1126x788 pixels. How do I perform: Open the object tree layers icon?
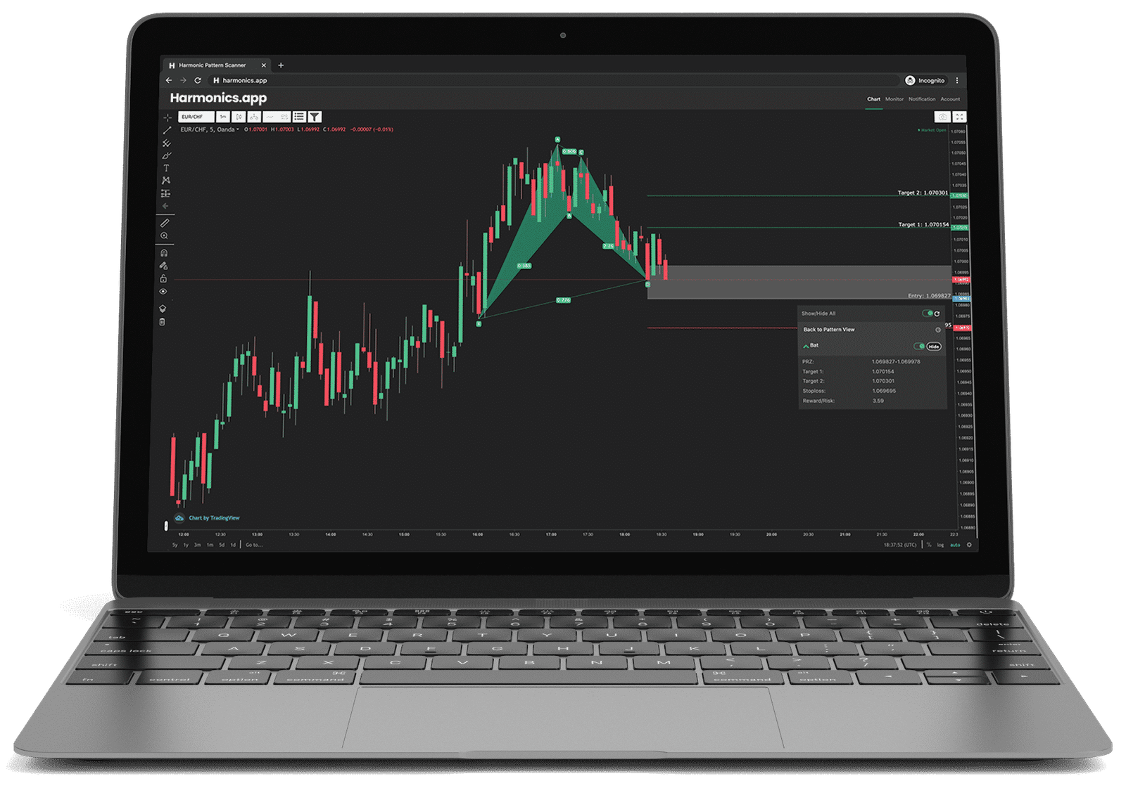tap(163, 309)
